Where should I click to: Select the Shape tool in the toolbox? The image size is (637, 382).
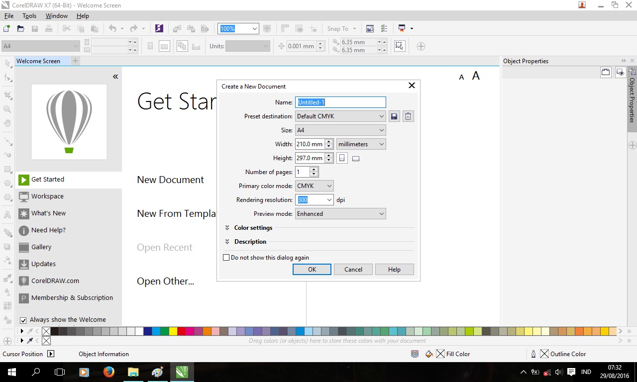click(7, 78)
